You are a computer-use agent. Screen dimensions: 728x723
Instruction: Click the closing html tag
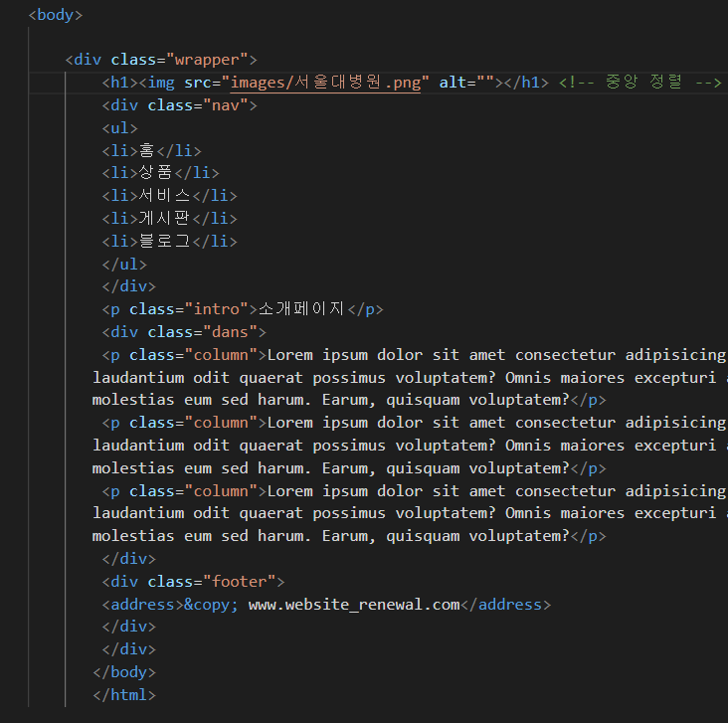coord(124,695)
